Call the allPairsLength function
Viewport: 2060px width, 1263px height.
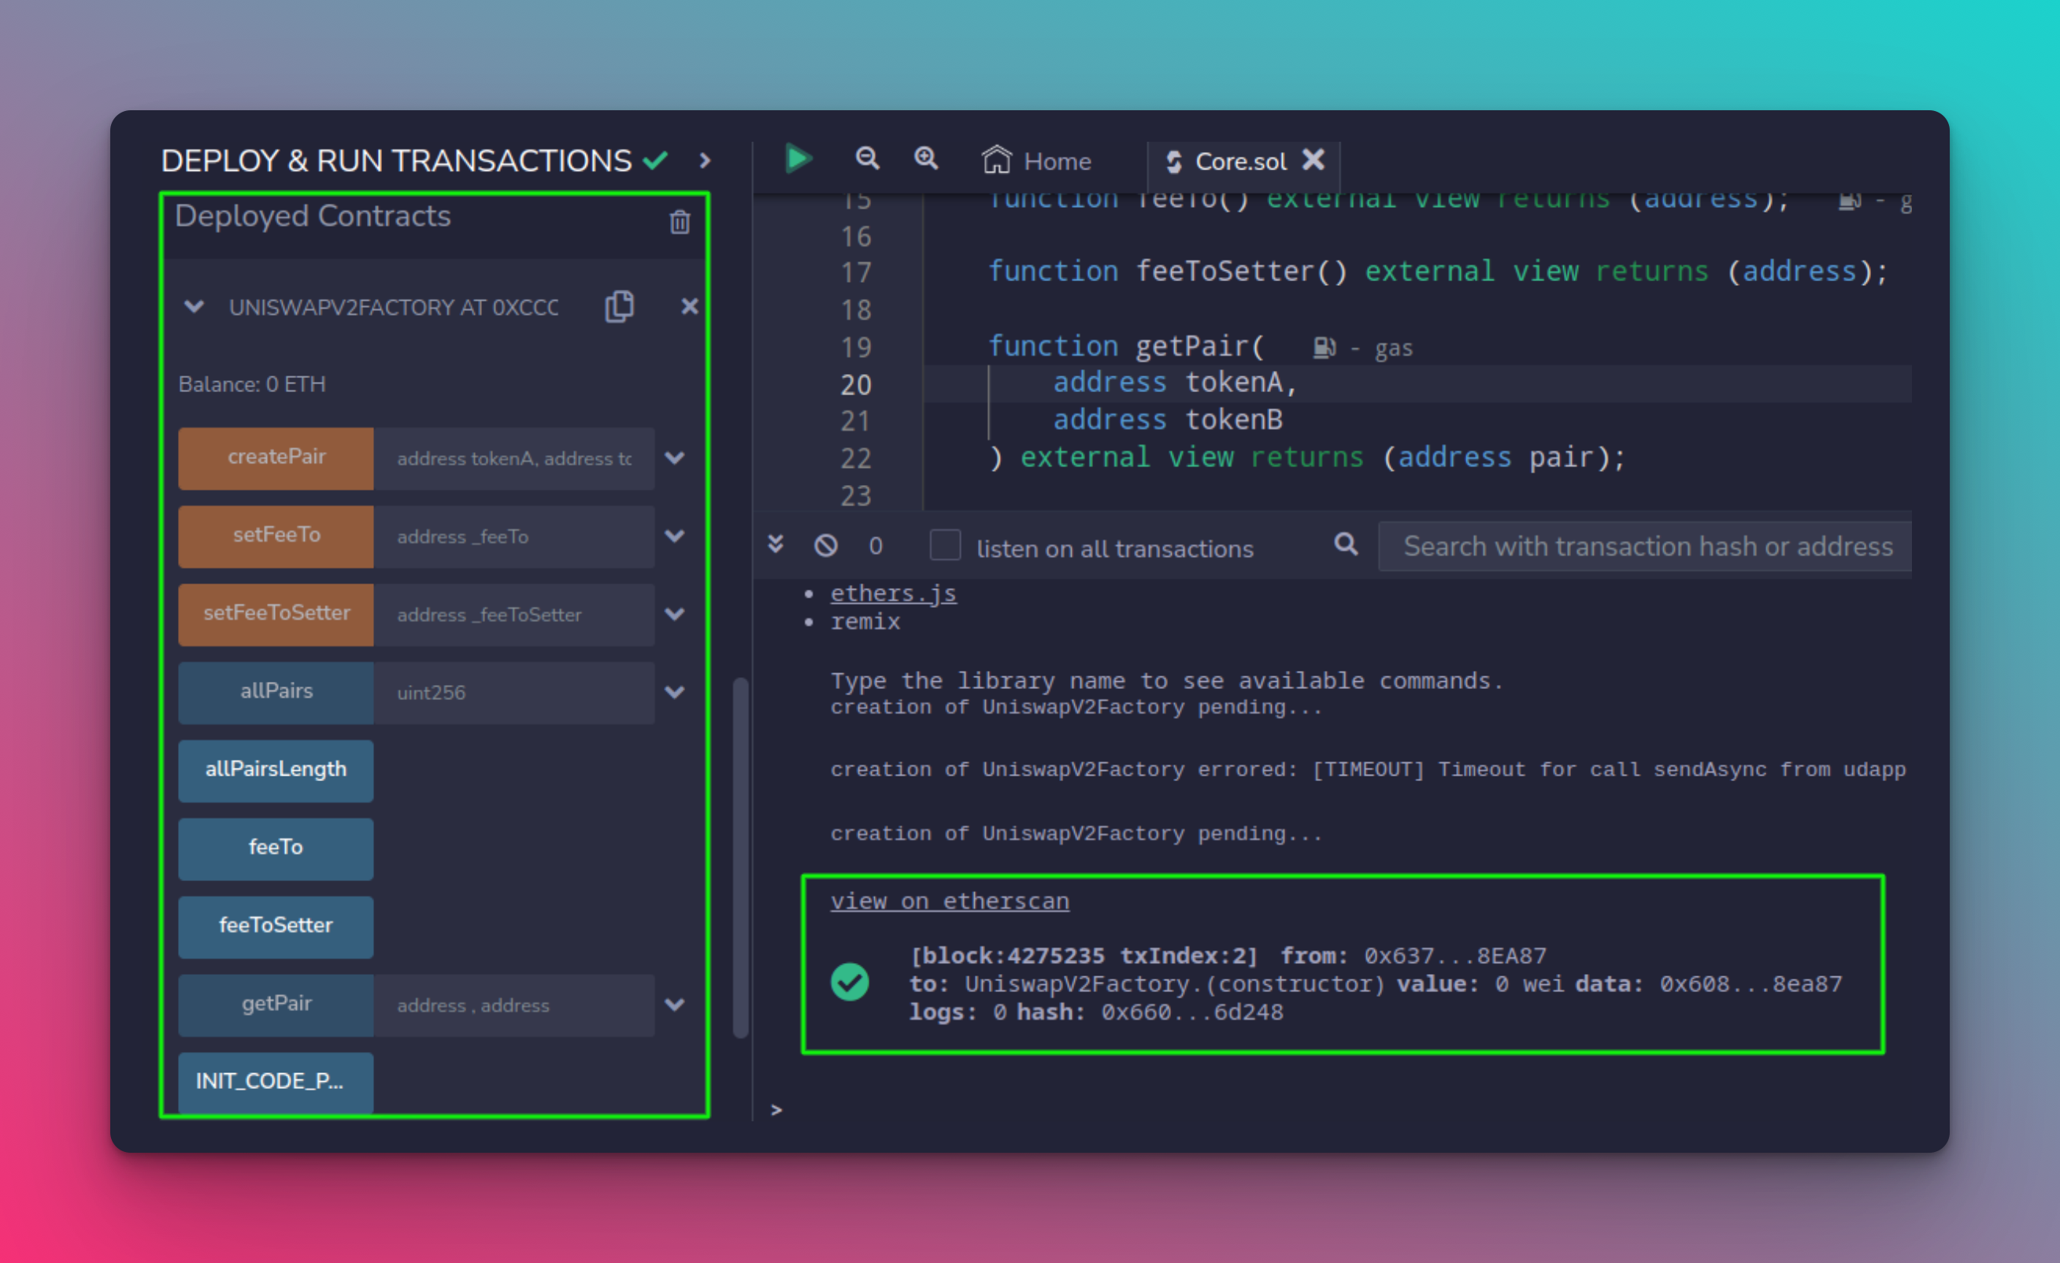276,770
